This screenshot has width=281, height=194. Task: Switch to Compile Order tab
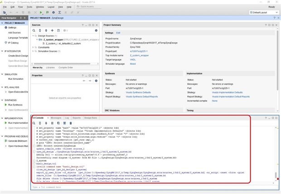click(66, 67)
